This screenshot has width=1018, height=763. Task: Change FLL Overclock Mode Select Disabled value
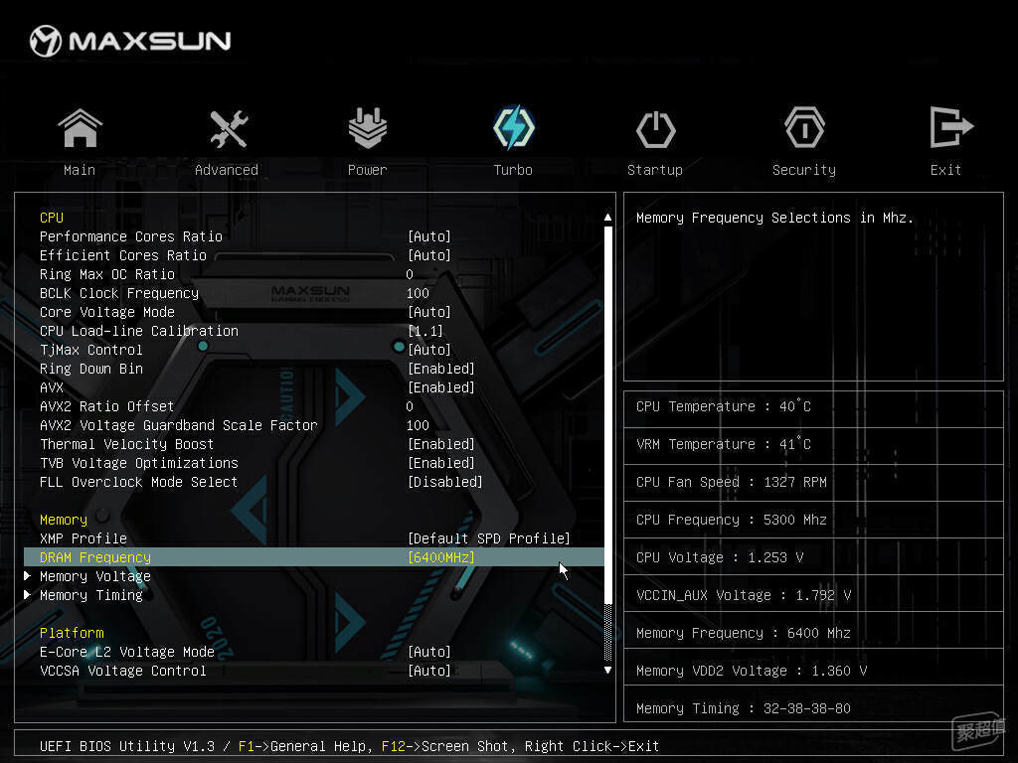tap(444, 482)
